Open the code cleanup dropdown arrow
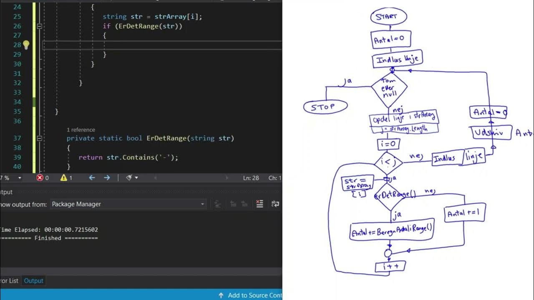 [136, 178]
